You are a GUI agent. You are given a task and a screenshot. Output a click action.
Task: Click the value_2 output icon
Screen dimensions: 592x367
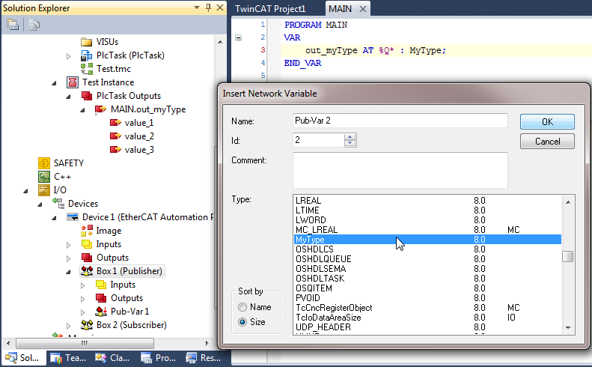[115, 136]
